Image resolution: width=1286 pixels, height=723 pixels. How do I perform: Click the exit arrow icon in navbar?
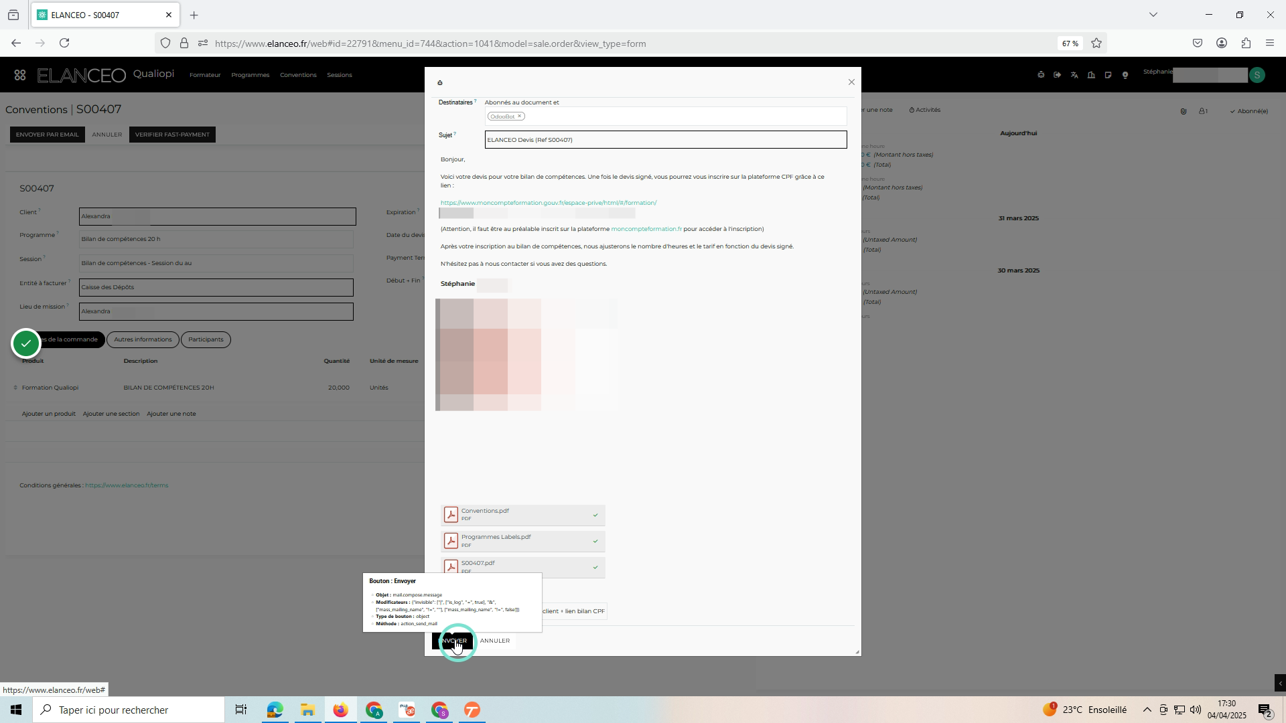point(1058,75)
